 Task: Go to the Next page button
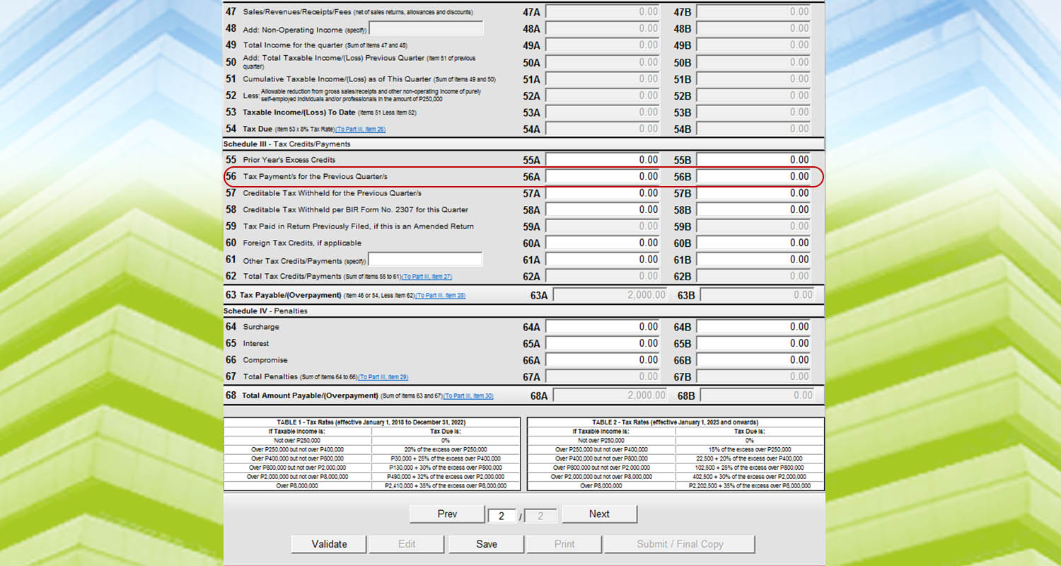point(599,514)
